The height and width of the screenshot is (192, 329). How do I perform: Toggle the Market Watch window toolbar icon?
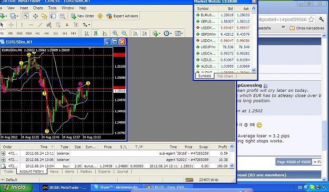click(x=26, y=16)
